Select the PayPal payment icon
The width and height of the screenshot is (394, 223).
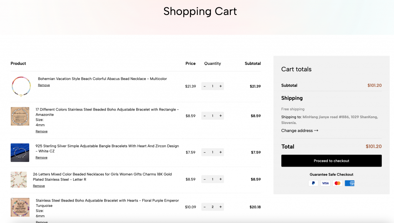click(313, 183)
